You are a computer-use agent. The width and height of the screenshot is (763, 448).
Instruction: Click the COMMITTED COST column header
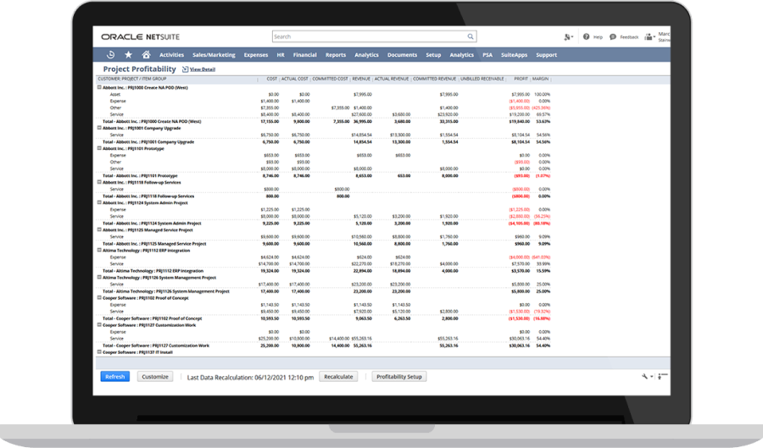tap(331, 79)
